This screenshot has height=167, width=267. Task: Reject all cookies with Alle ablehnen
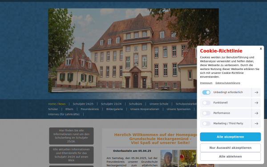click(230, 156)
